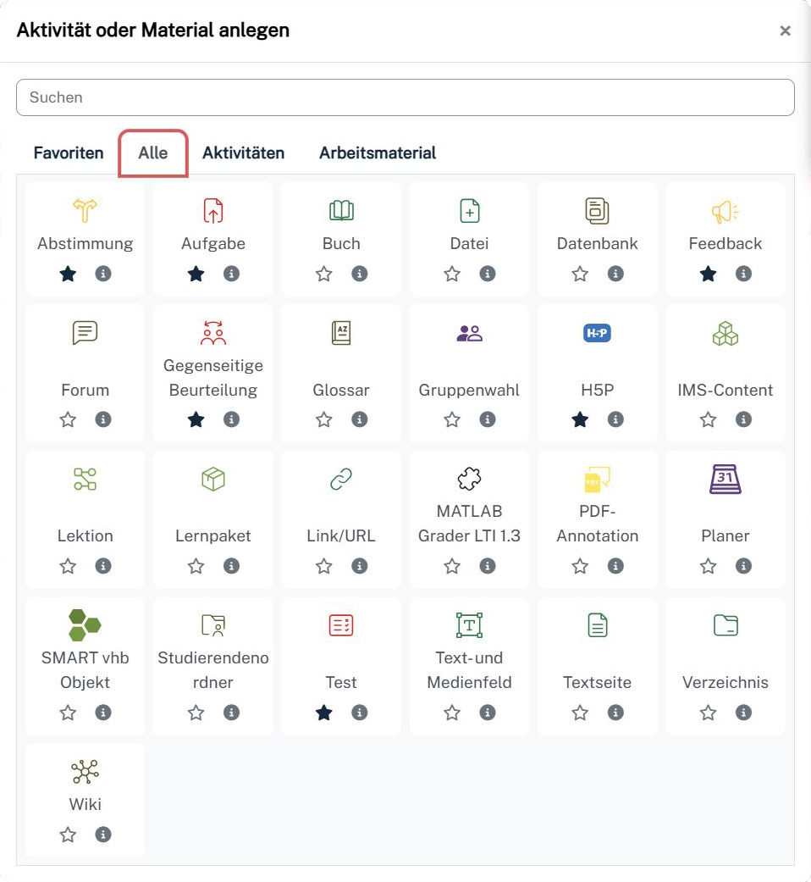Pick the Planer calendar icon
This screenshot has width=811, height=882.
tap(725, 480)
